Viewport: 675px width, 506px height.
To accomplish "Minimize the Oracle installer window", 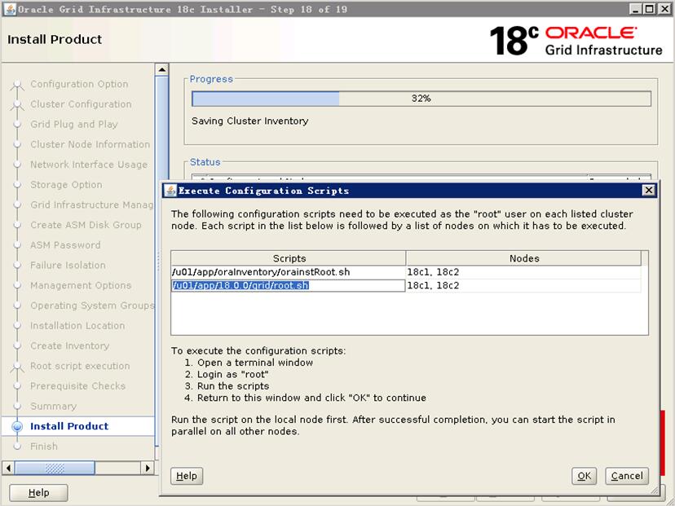I will [635, 9].
